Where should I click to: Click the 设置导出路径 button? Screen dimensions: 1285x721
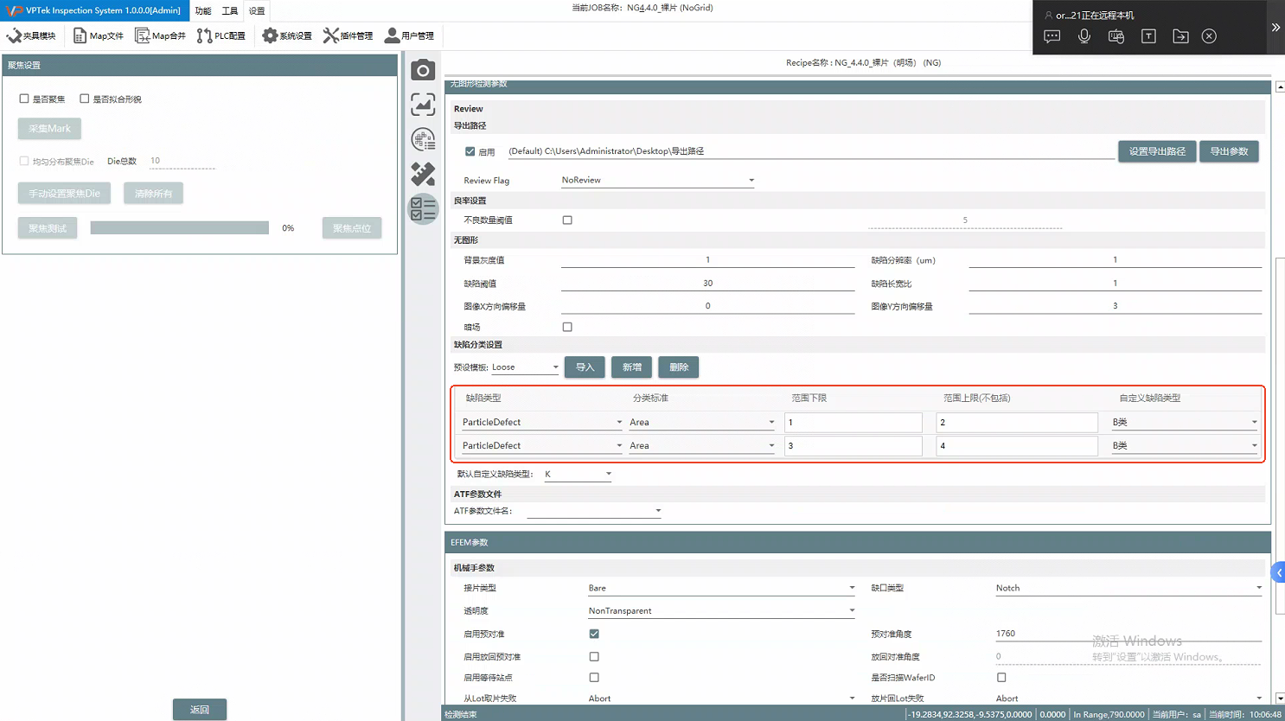tap(1157, 151)
